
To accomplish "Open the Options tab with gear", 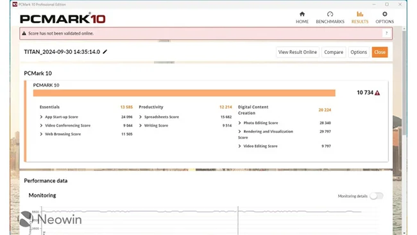I will click(x=384, y=17).
